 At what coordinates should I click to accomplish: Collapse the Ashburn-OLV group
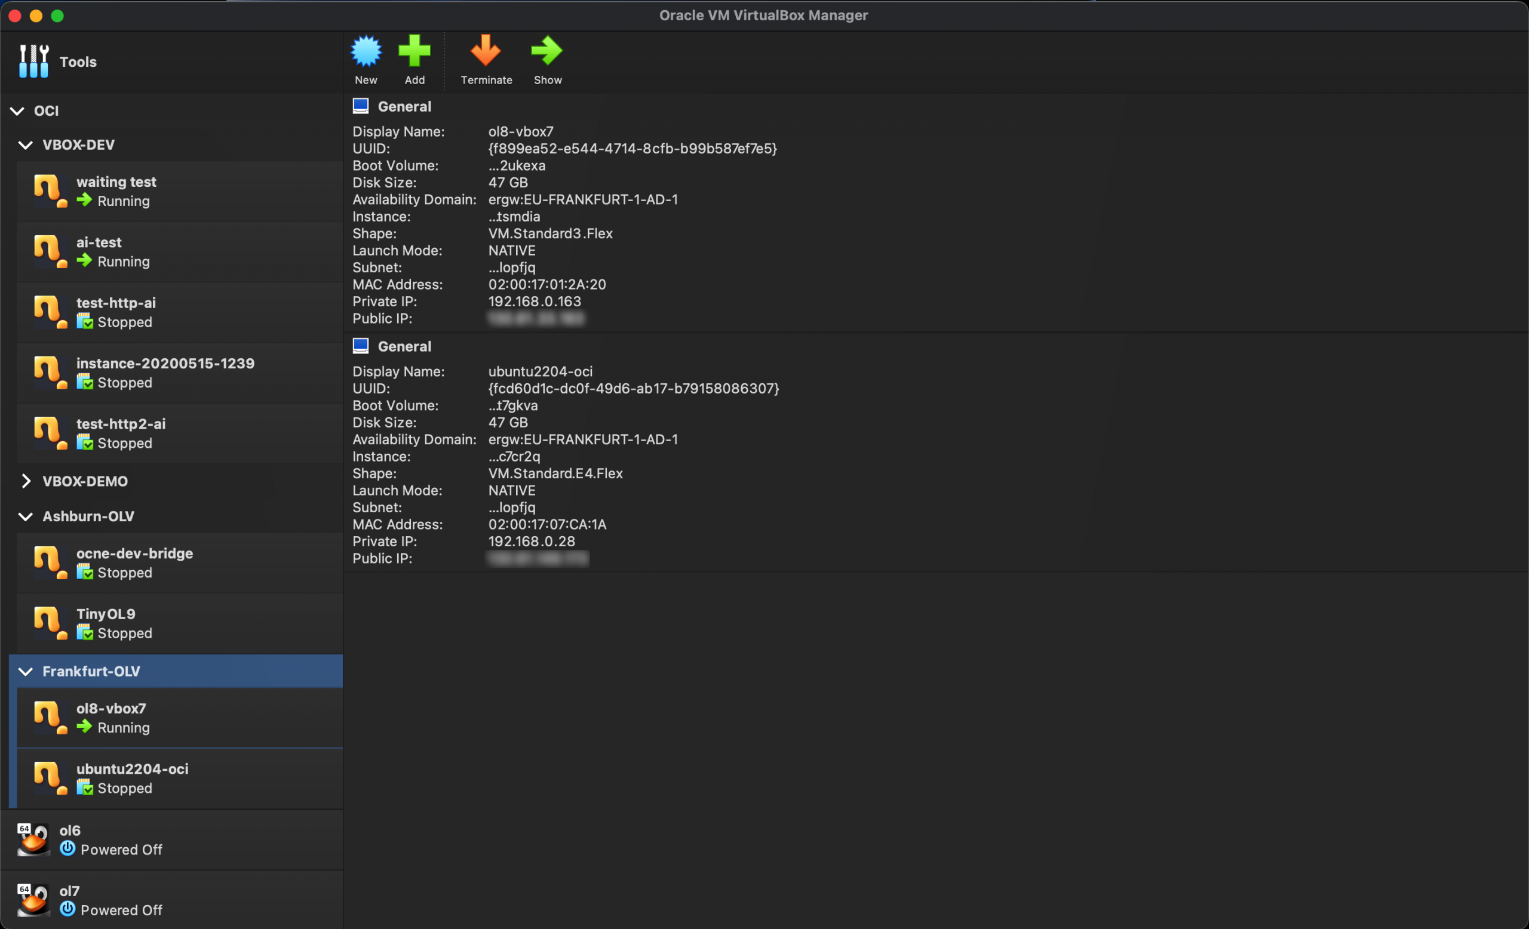[26, 516]
